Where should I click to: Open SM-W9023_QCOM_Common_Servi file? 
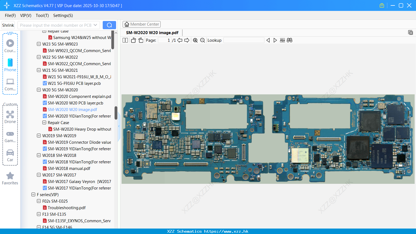(x=77, y=50)
